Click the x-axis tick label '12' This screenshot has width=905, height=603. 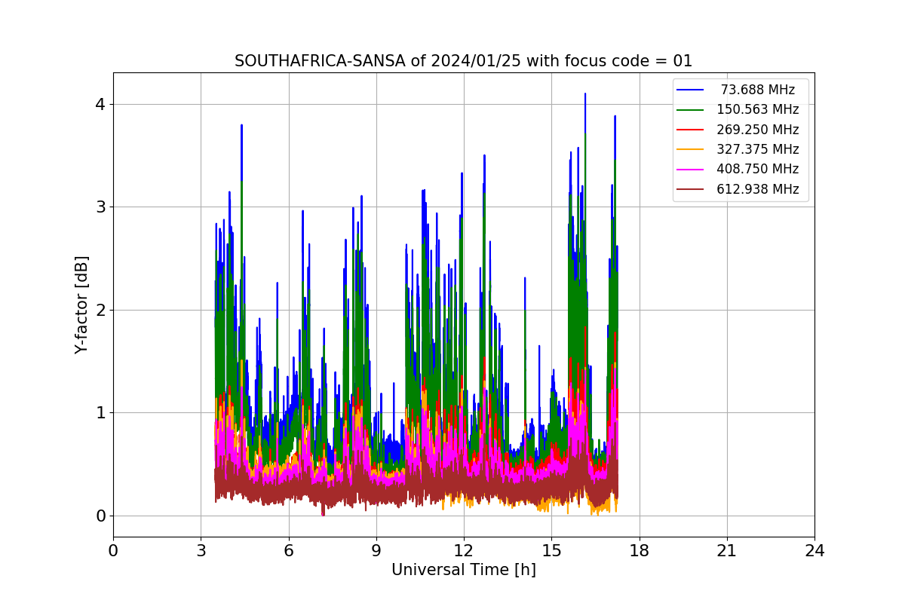(x=464, y=551)
